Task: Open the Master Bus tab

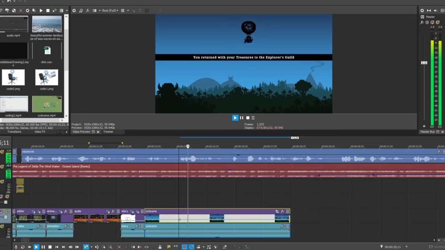Action: click(x=427, y=132)
